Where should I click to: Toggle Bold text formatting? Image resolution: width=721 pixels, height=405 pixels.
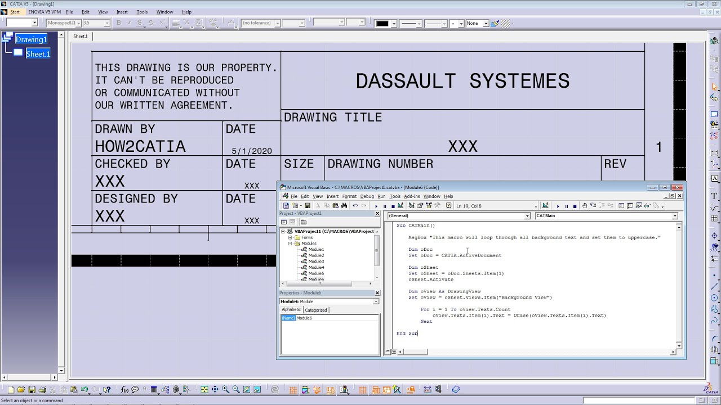point(118,23)
